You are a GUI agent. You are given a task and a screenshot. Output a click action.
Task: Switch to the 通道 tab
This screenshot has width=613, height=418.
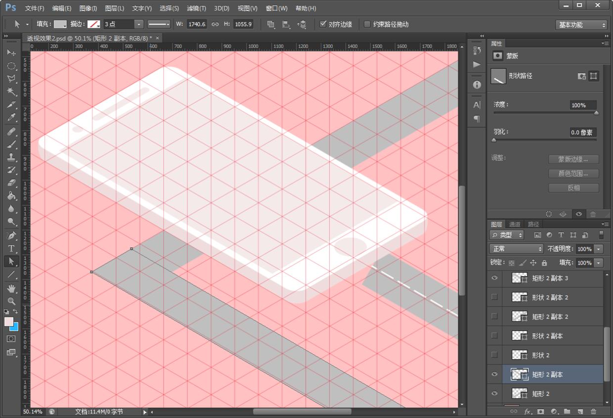pyautogui.click(x=515, y=224)
